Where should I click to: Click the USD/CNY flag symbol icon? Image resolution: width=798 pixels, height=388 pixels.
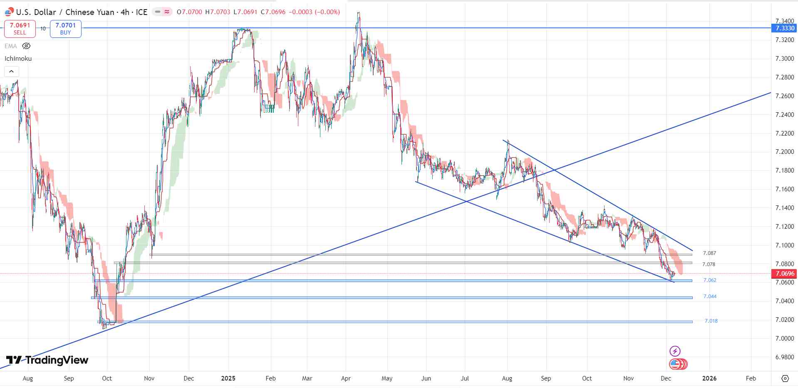[9, 12]
